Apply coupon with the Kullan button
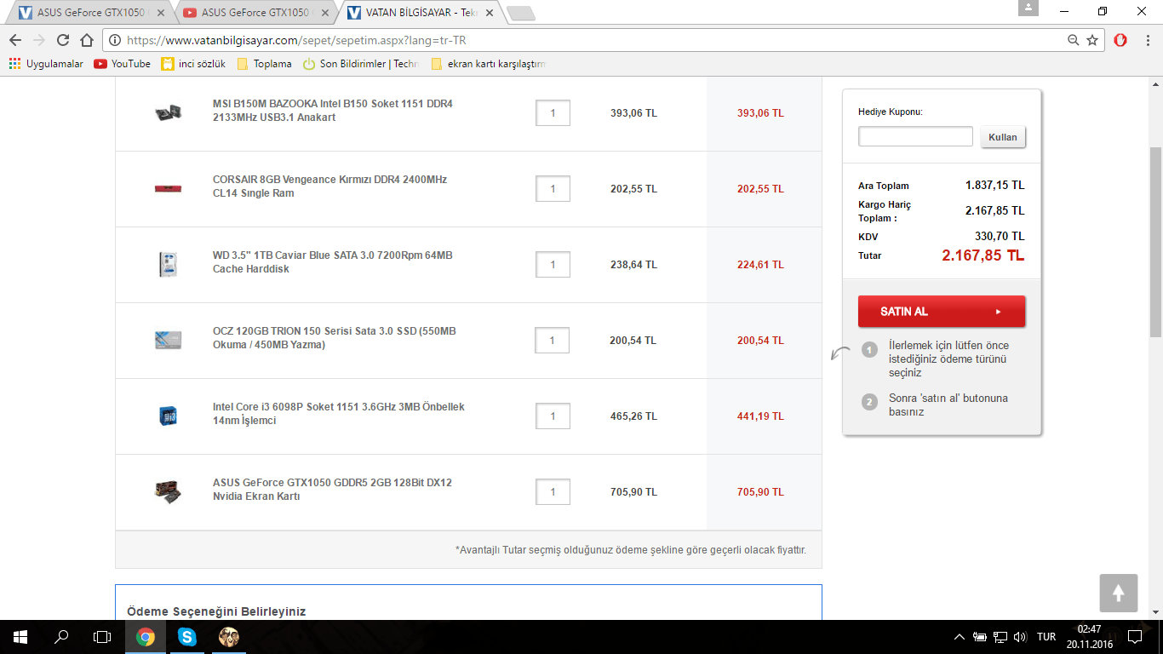1163x654 pixels. click(1003, 137)
